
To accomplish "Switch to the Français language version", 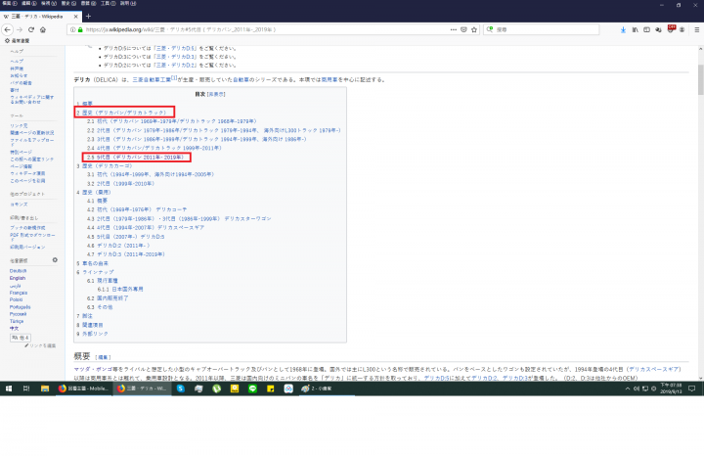I will 19,293.
